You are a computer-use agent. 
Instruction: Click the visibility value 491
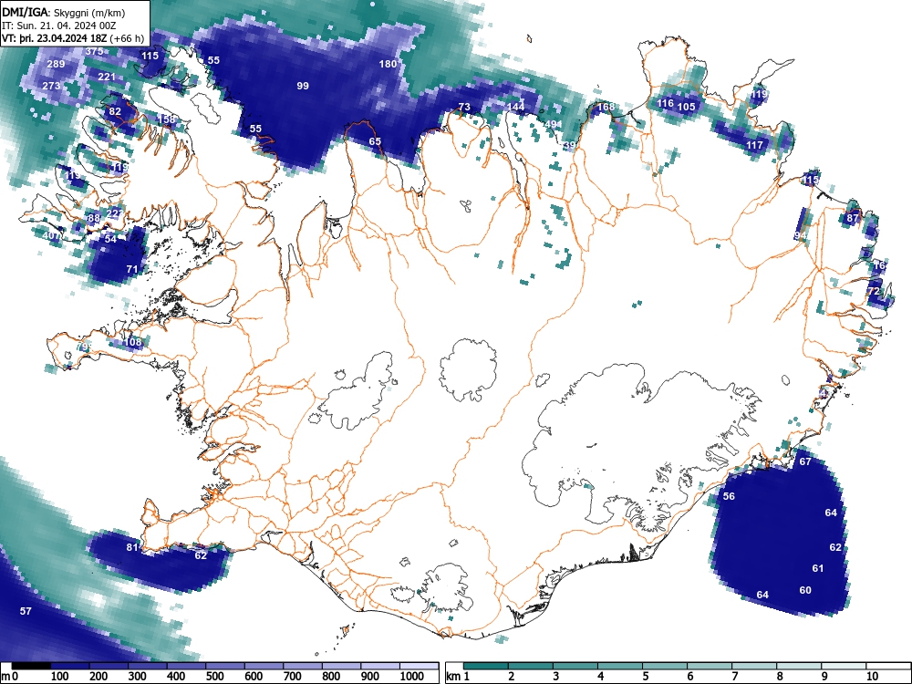(554, 124)
